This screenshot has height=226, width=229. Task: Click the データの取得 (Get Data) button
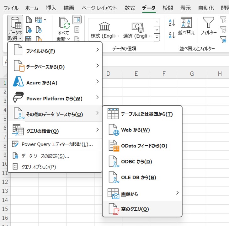point(15,28)
